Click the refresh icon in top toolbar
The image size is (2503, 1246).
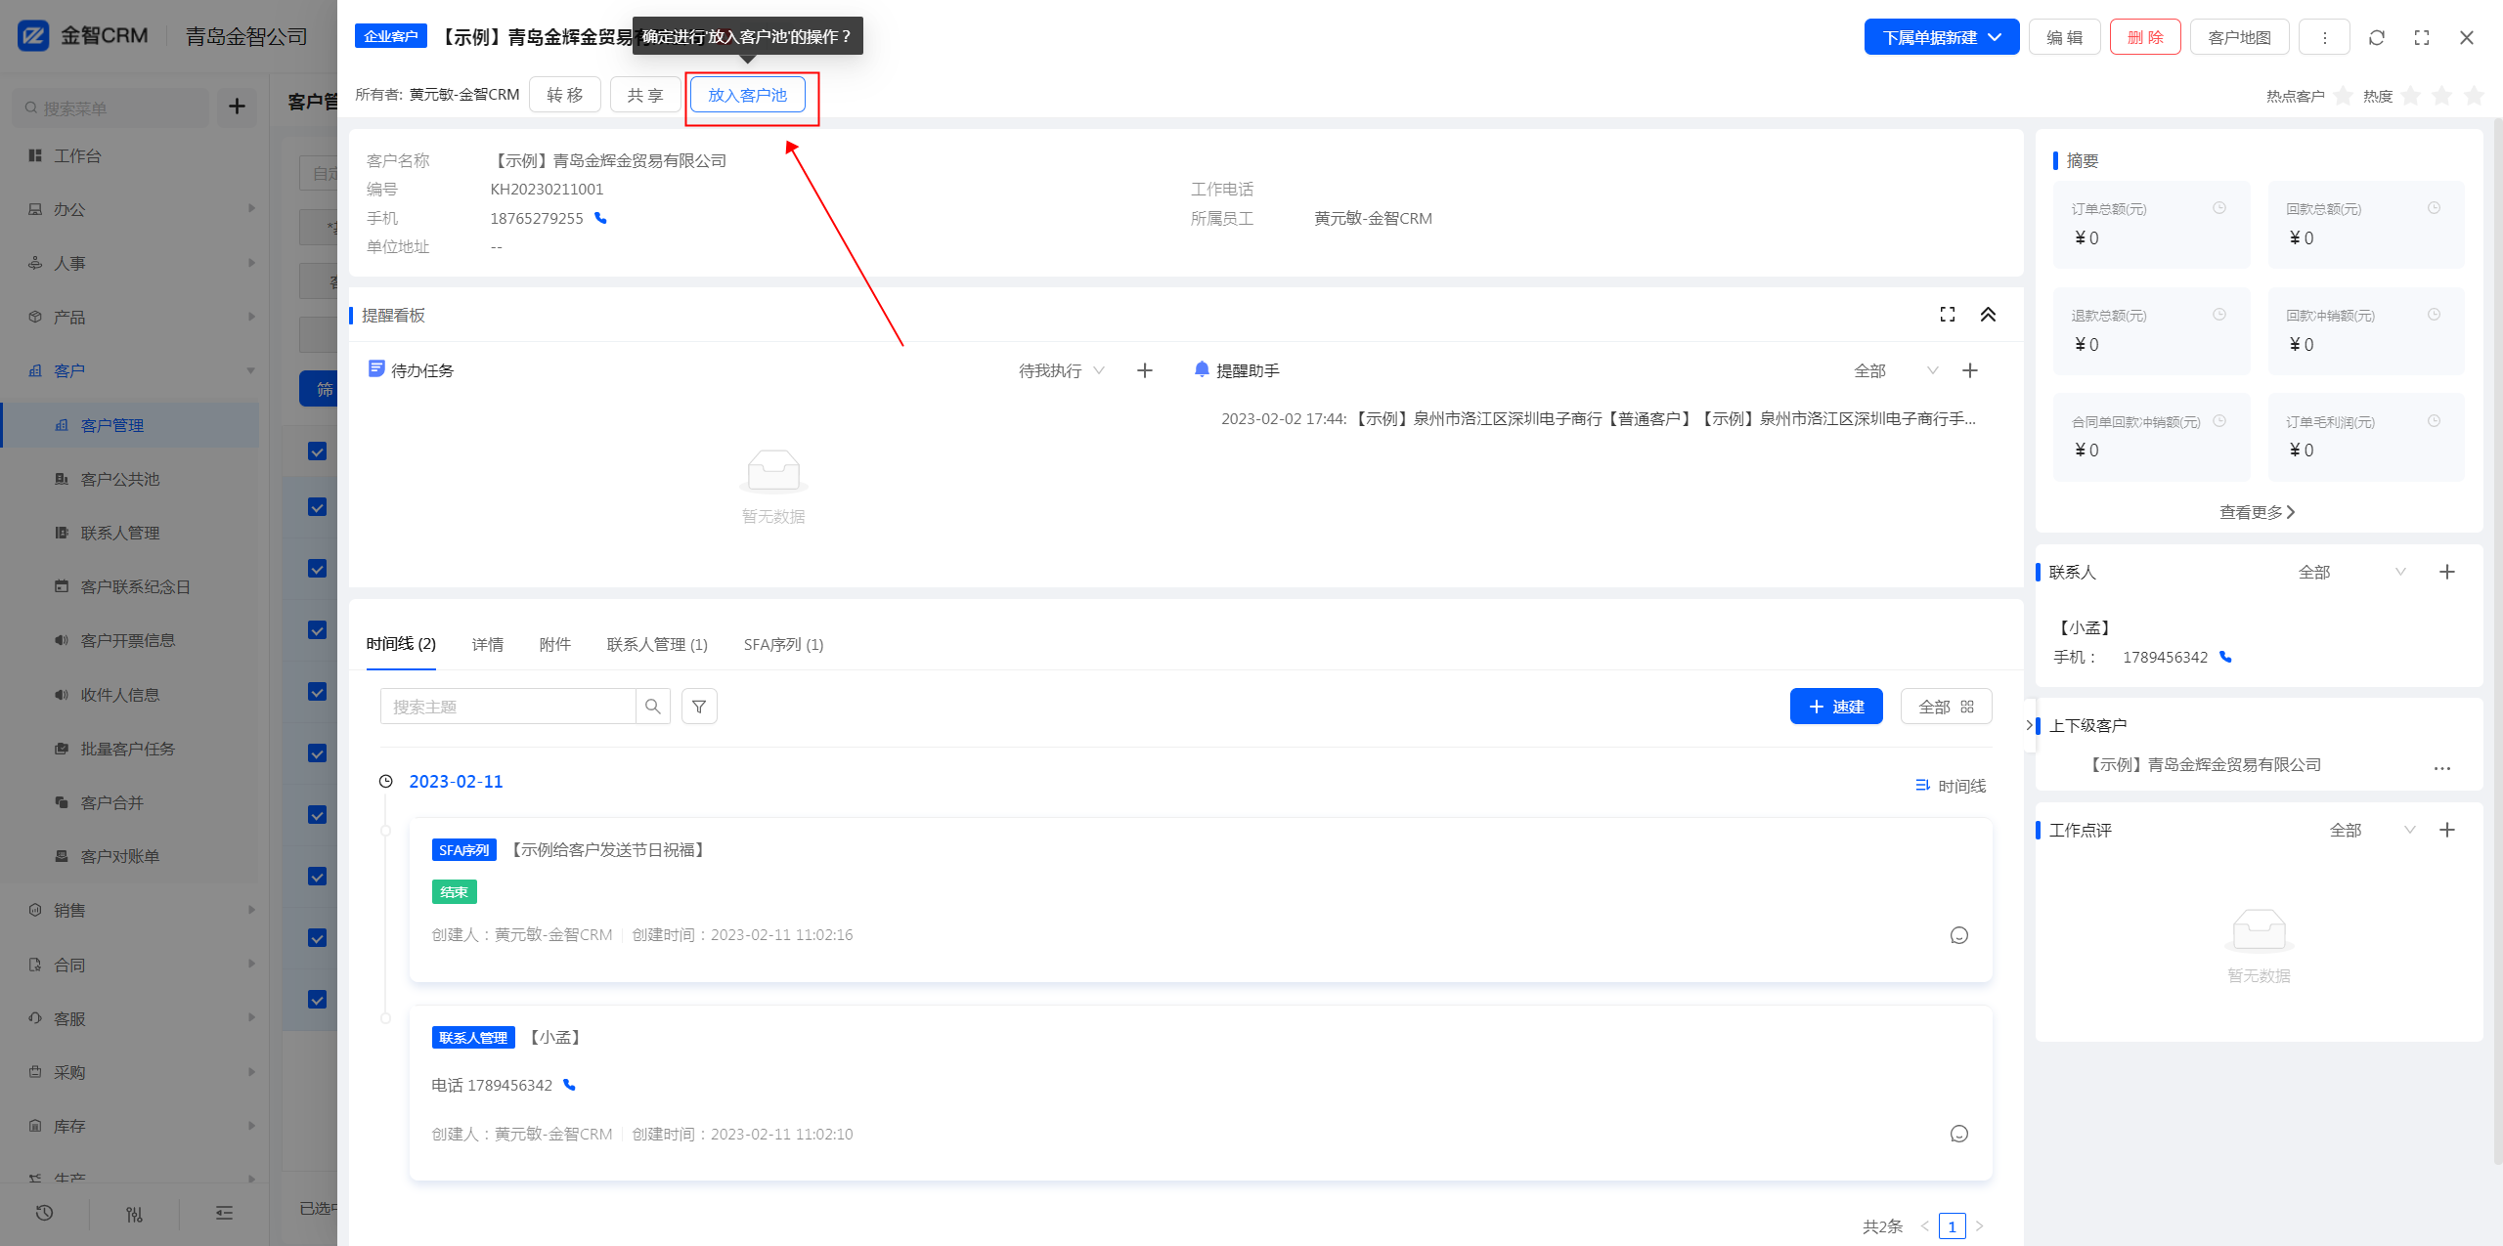tap(2376, 37)
